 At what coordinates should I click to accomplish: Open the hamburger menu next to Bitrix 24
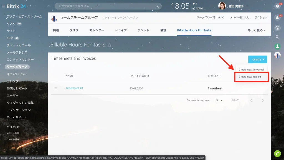[x=3, y=6]
